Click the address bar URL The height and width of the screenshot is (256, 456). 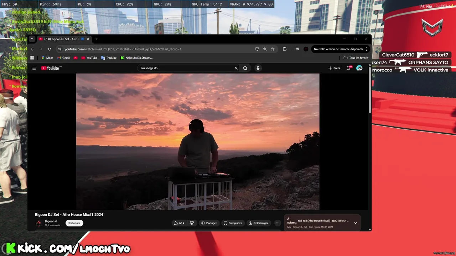[x=123, y=49]
